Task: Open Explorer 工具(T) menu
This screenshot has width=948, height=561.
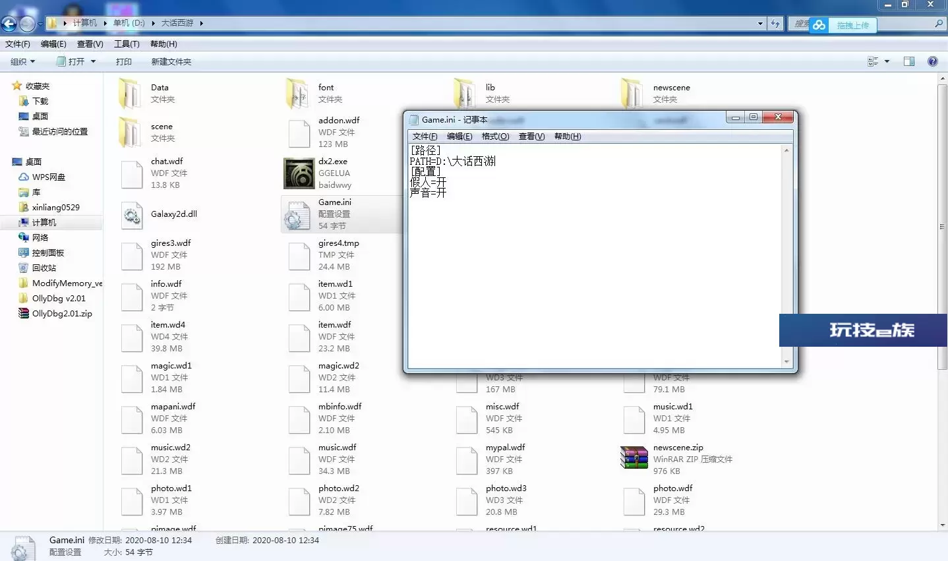Action: click(127, 44)
